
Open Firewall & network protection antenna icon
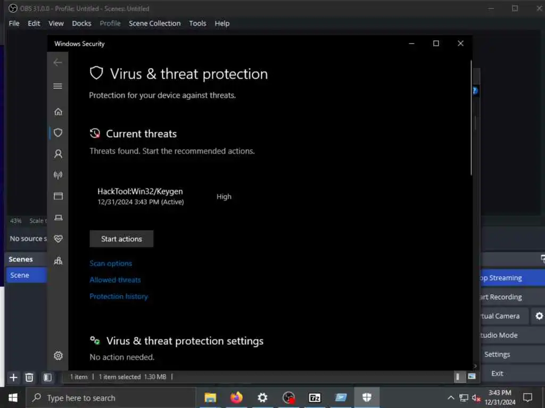[58, 175]
